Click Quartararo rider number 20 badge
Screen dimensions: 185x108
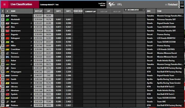pyautogui.click(x=7, y=31)
